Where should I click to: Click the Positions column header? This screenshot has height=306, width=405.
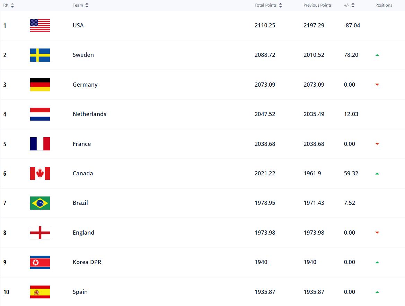pyautogui.click(x=384, y=5)
